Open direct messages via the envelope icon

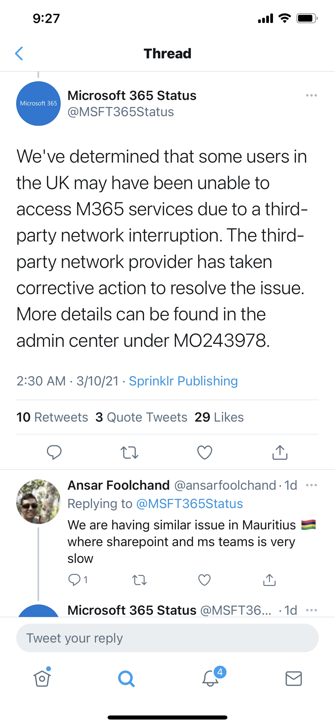(x=294, y=678)
